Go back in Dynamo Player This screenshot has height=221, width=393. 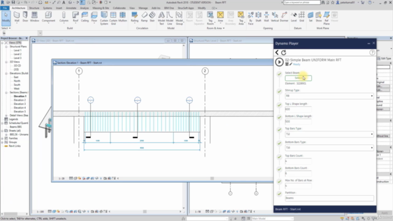point(277,52)
